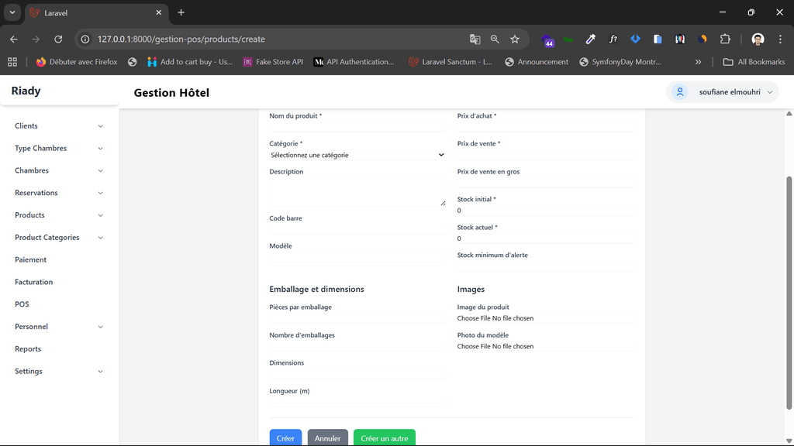Click the Google Translate icon in address bar
This screenshot has height=446, width=794.
(x=475, y=39)
